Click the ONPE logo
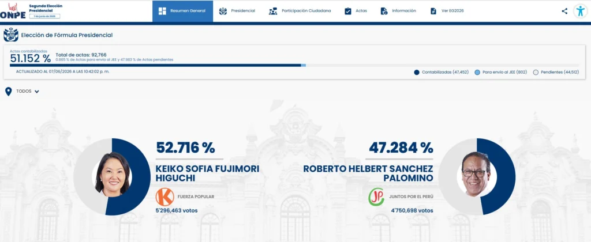Viewport: 591px width, 242px height. pos(13,11)
